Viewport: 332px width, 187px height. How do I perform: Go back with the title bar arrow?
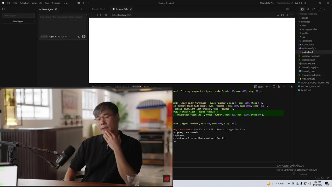pos(84,3)
